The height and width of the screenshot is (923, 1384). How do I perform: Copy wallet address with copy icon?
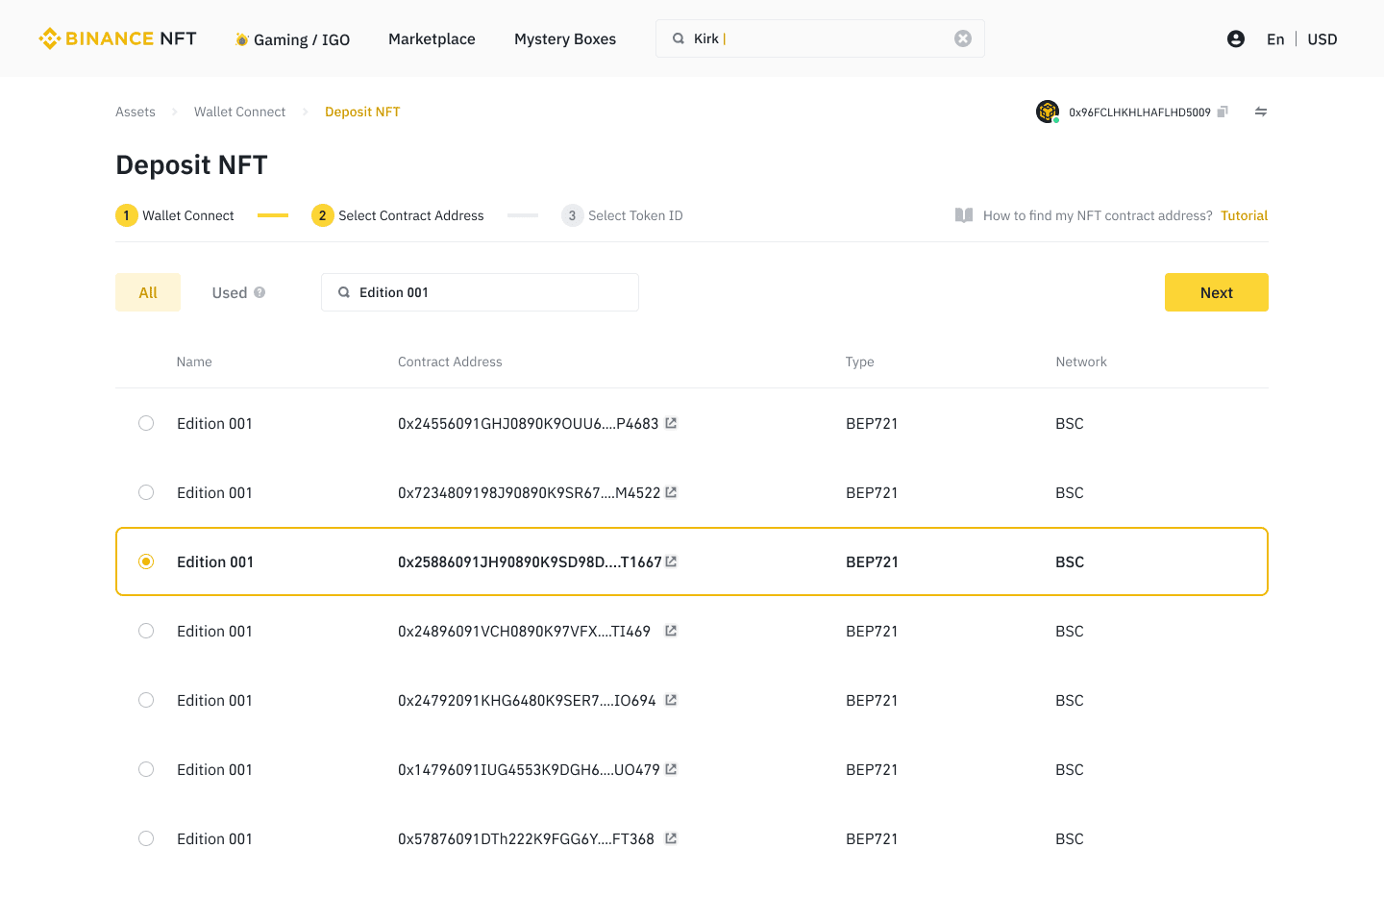(x=1223, y=112)
